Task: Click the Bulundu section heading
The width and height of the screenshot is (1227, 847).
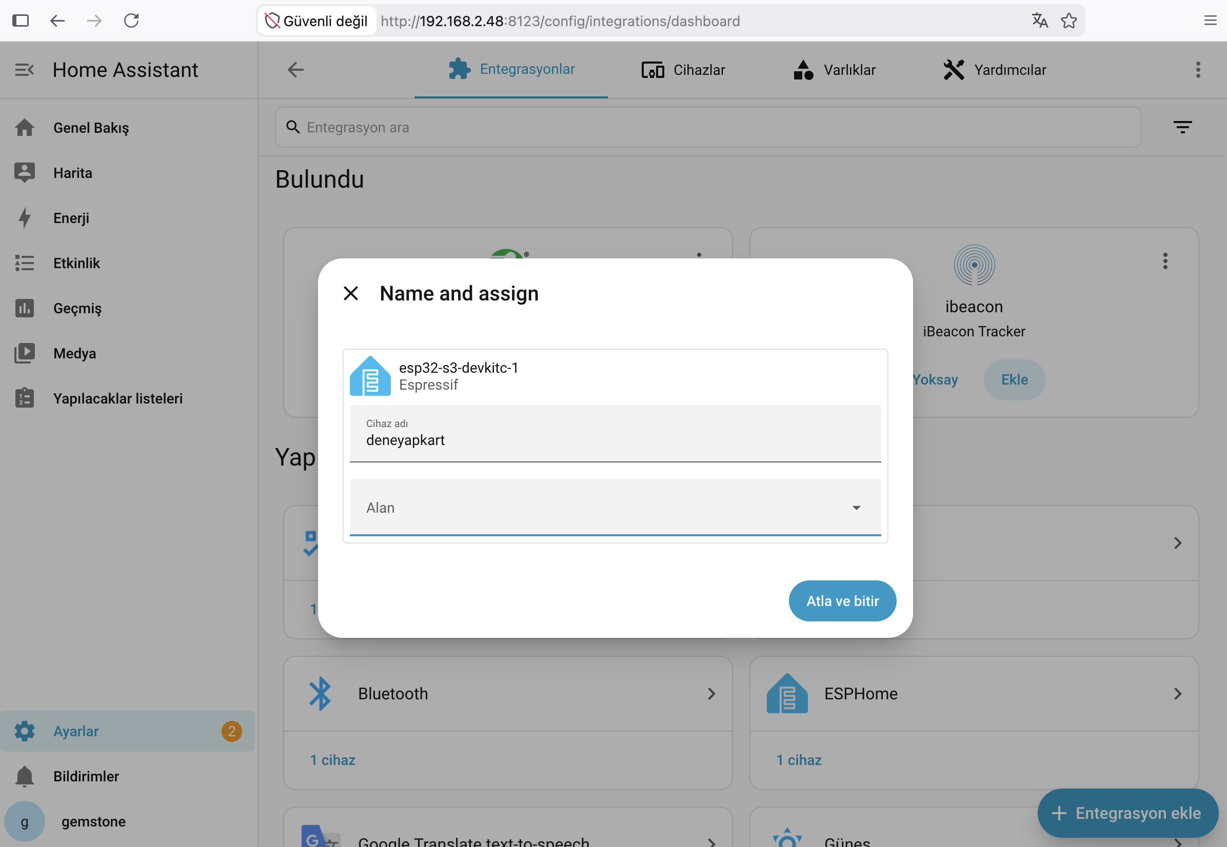Action: (x=320, y=179)
